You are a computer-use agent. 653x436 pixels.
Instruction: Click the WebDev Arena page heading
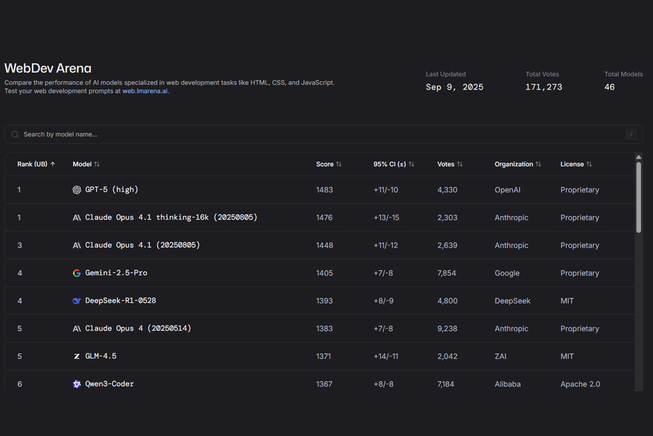(48, 68)
